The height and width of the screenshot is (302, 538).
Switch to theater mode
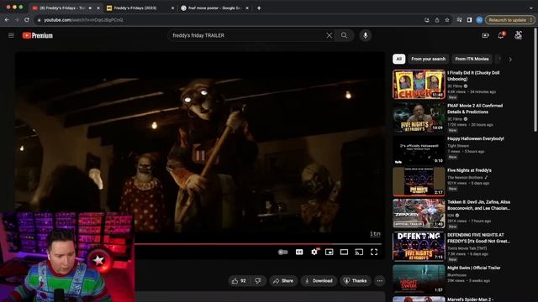(x=344, y=252)
